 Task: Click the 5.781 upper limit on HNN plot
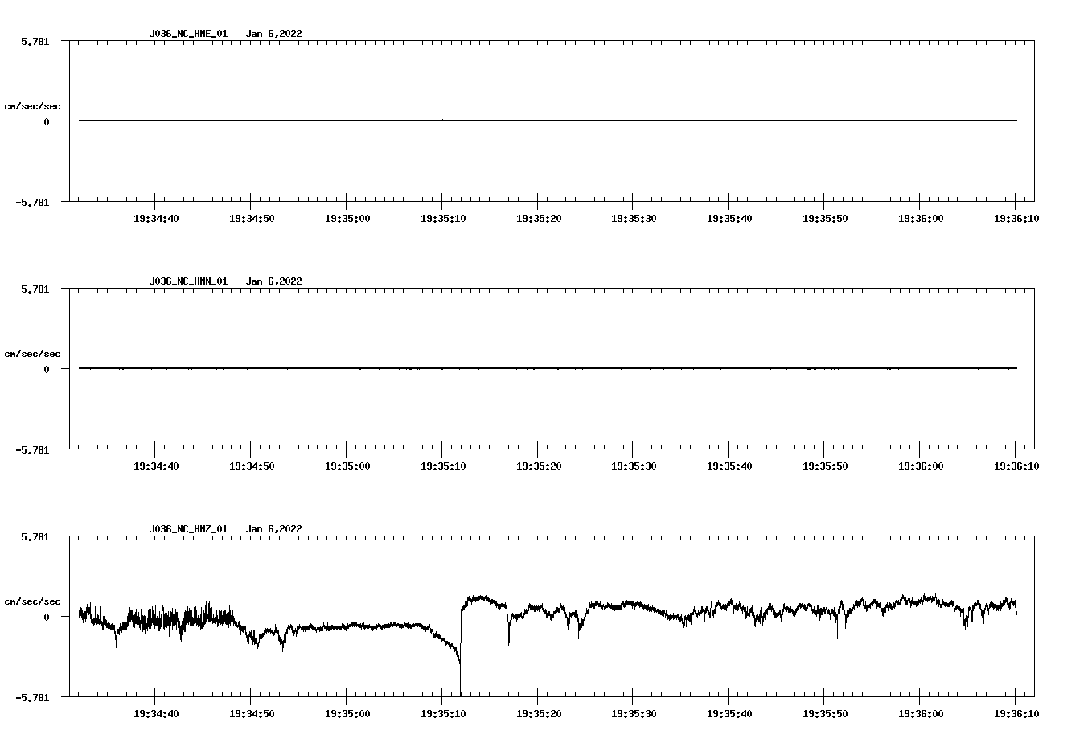coord(35,289)
